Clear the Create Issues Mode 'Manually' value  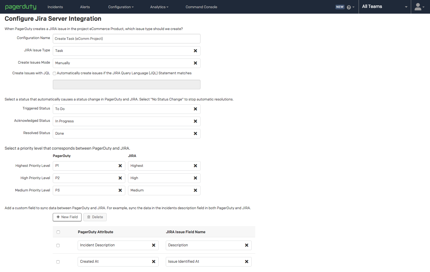[x=195, y=63]
